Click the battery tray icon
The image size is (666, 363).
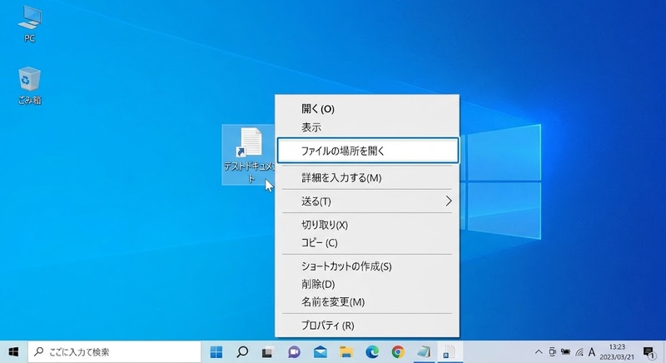tap(565, 351)
